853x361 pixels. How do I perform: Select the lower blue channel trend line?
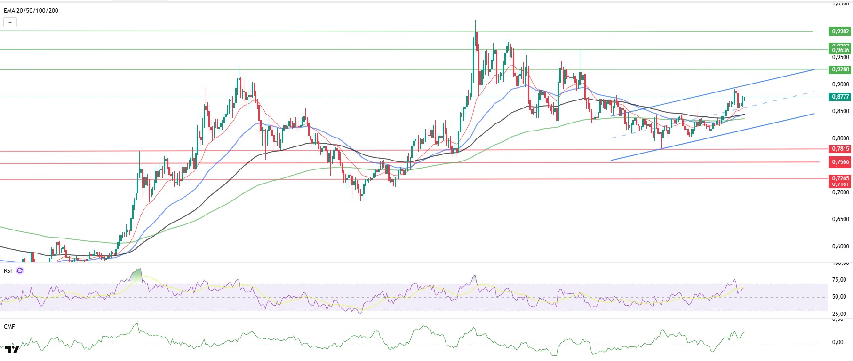coord(713,137)
